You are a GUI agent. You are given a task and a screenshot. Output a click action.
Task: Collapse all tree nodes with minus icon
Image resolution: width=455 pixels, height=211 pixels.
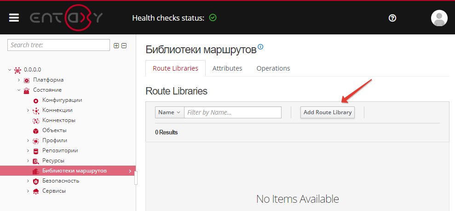tap(124, 45)
